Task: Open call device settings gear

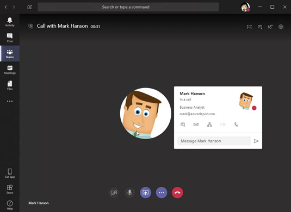Action: pyautogui.click(x=281, y=27)
